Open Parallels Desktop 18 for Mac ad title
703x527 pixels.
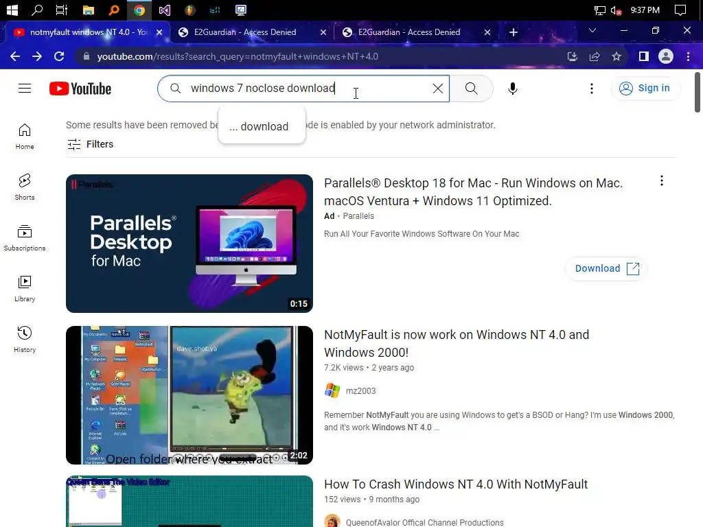pyautogui.click(x=473, y=192)
